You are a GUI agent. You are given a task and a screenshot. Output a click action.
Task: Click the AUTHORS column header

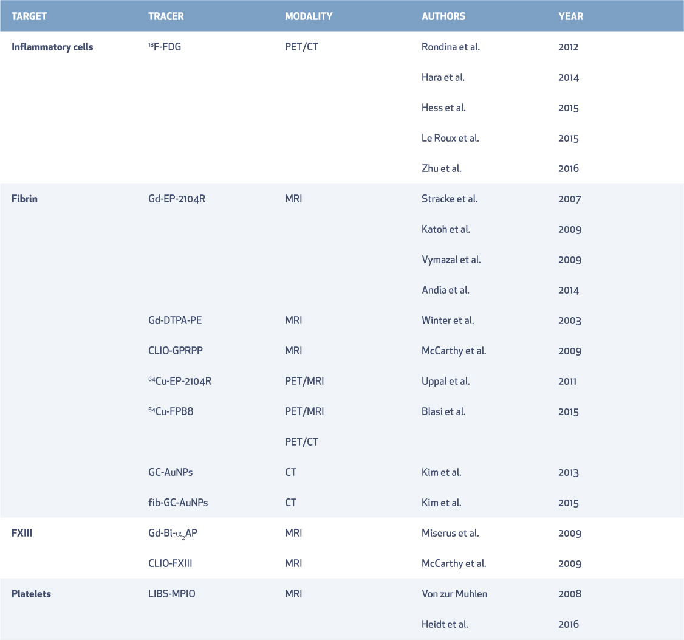[443, 16]
